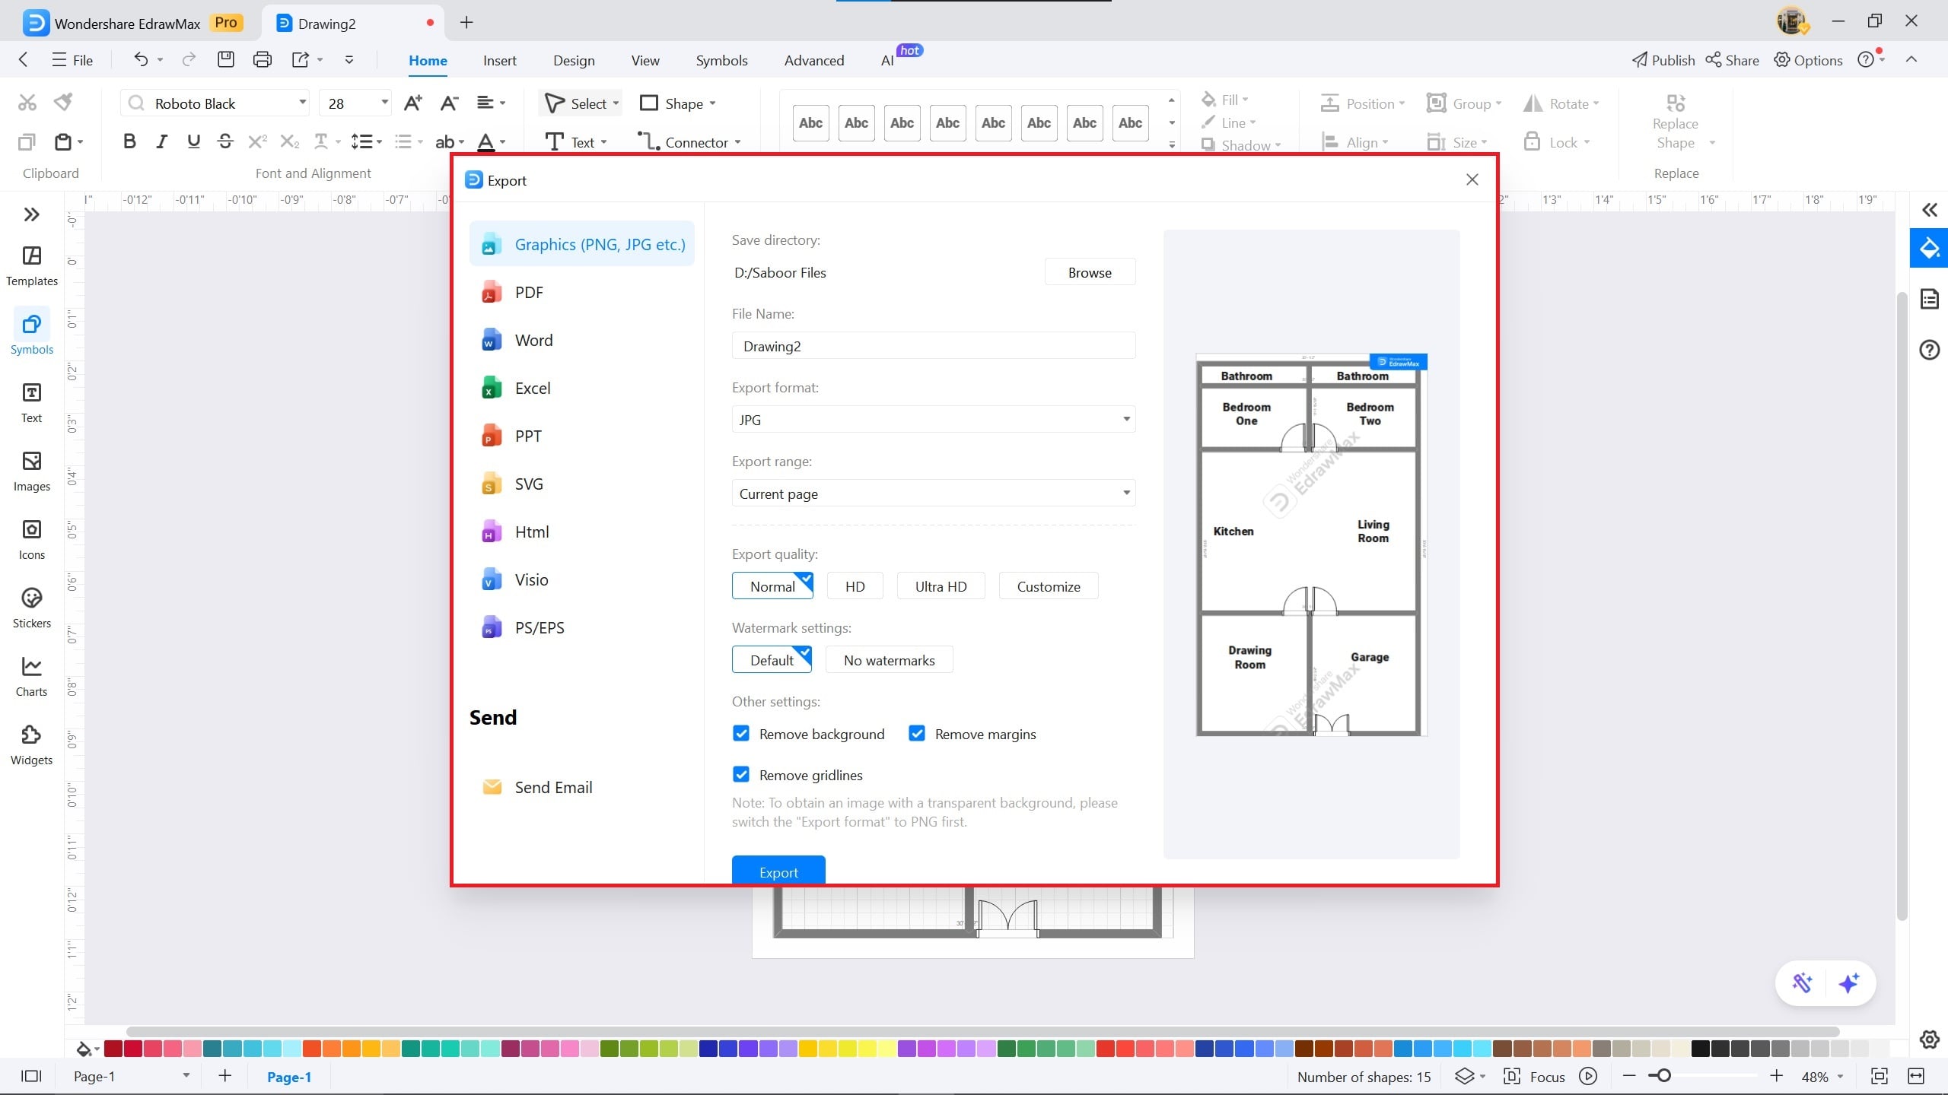
Task: Open the Export range dropdown
Action: click(933, 494)
